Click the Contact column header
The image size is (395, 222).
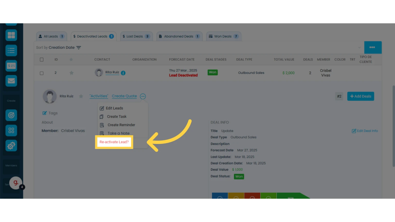pyautogui.click(x=102, y=60)
